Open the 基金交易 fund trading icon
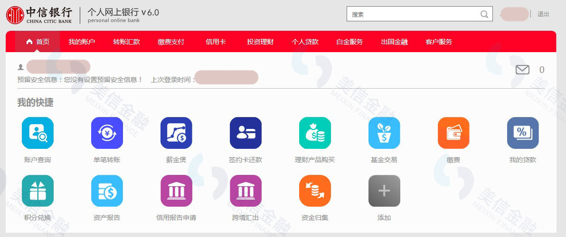Image resolution: width=566 pixels, height=237 pixels. 385,133
